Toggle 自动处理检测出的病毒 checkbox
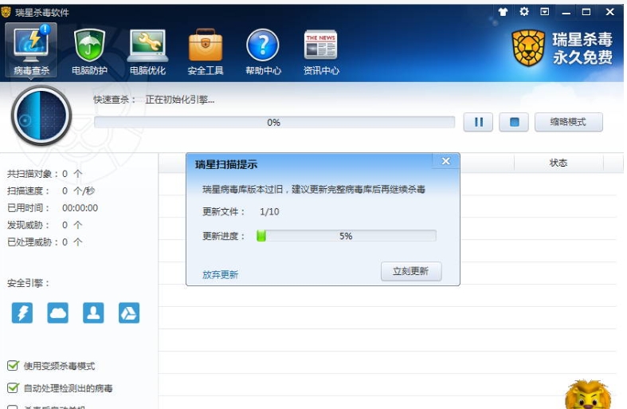Viewport: 627px width, 409px height. [13, 387]
